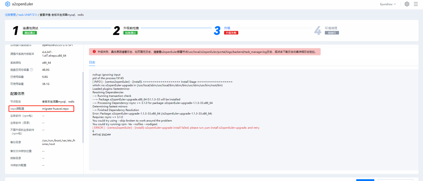Click the green 检查通过 status badge
Screen dimensions: 423x181
(130, 33)
